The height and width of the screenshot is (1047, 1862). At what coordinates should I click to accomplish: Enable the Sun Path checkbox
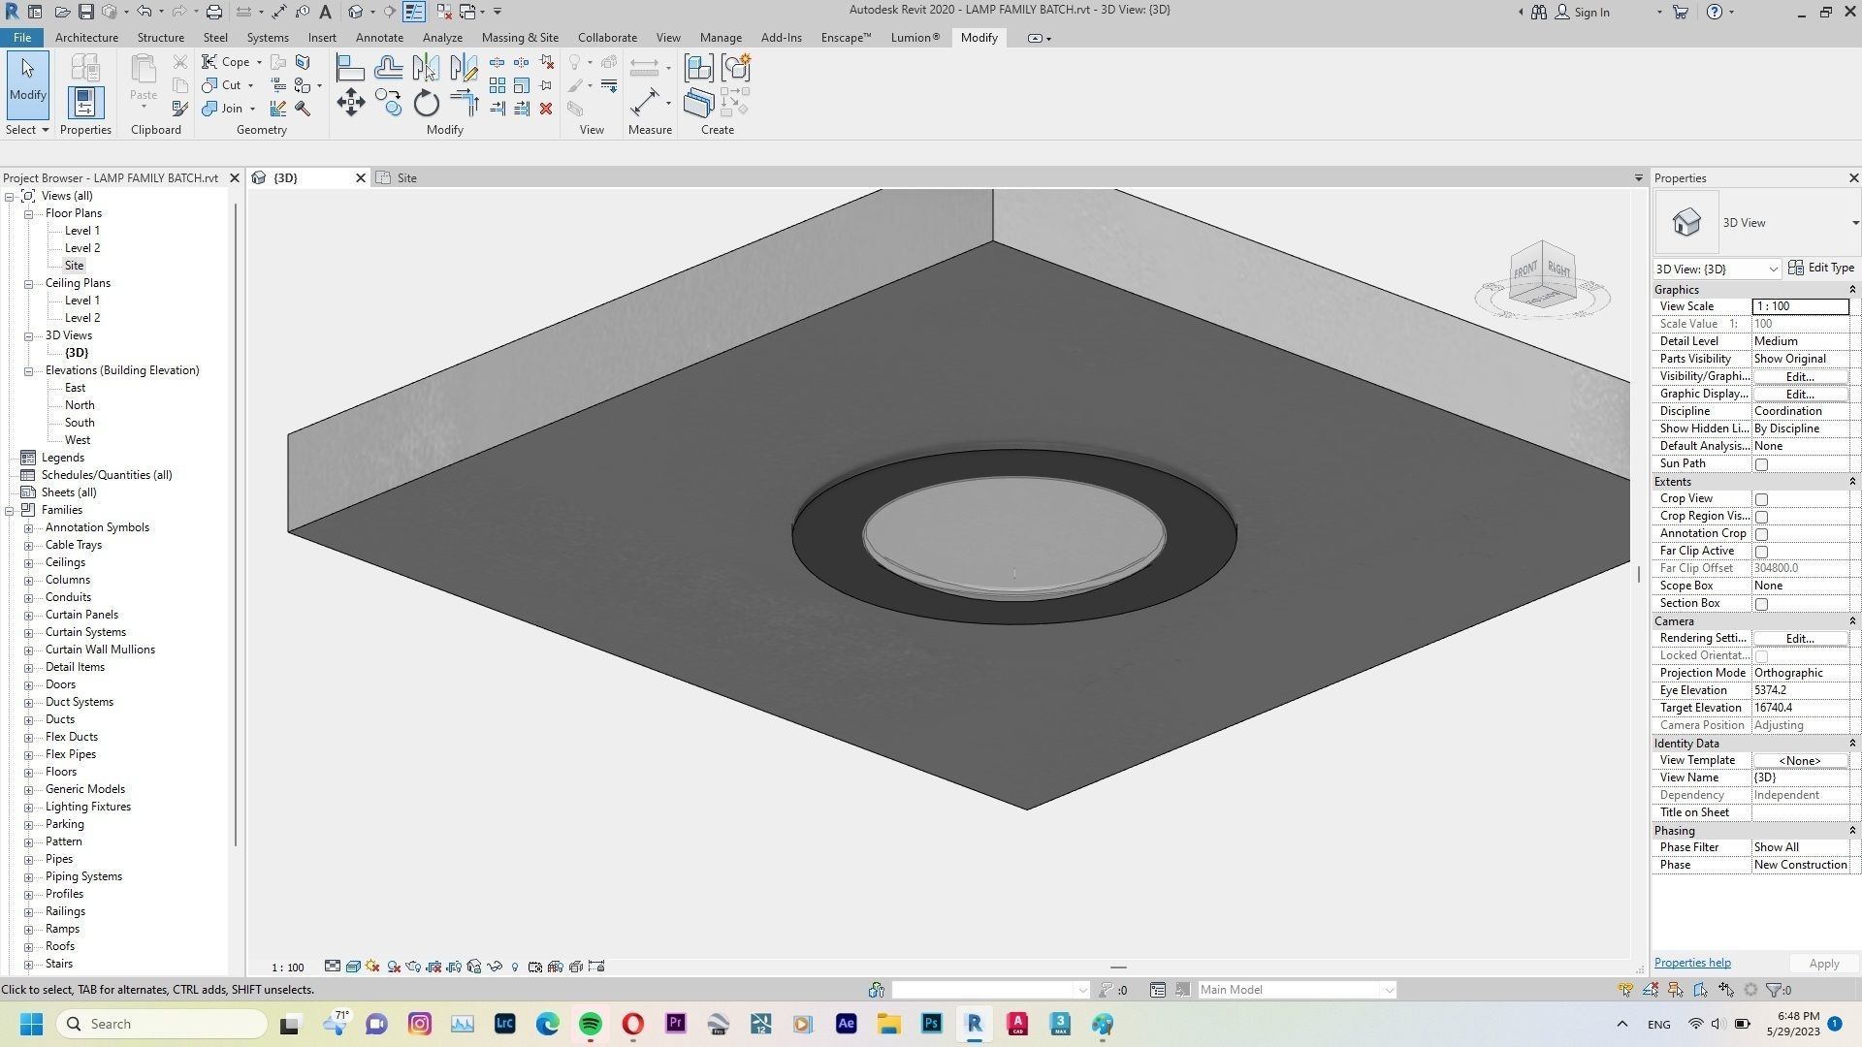[1761, 464]
